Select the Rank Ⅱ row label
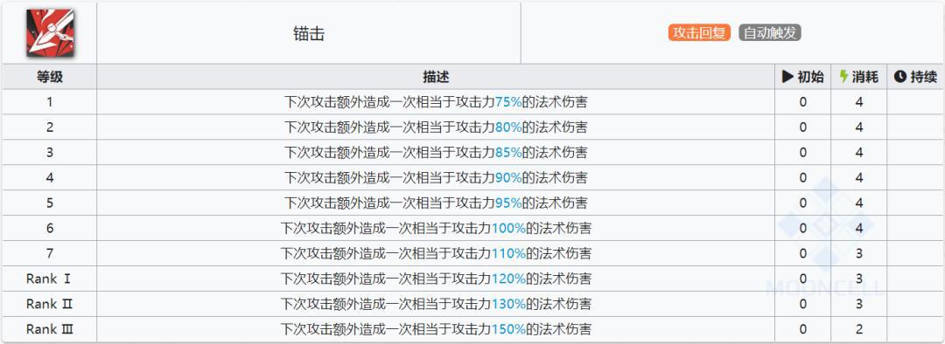Viewport: 945px width, 344px height. (49, 305)
